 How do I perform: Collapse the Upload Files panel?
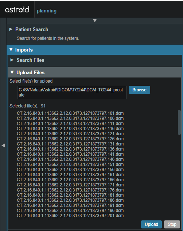12,72
